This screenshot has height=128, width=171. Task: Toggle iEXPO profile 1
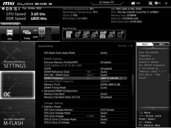point(42,37)
